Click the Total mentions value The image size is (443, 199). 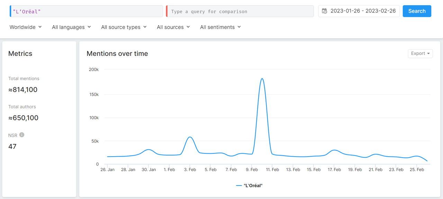pos(23,90)
